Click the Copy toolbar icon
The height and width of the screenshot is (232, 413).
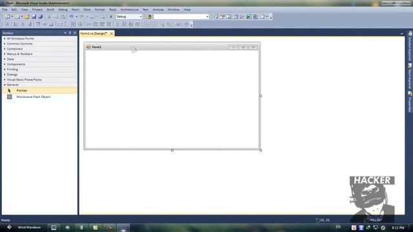(56, 17)
